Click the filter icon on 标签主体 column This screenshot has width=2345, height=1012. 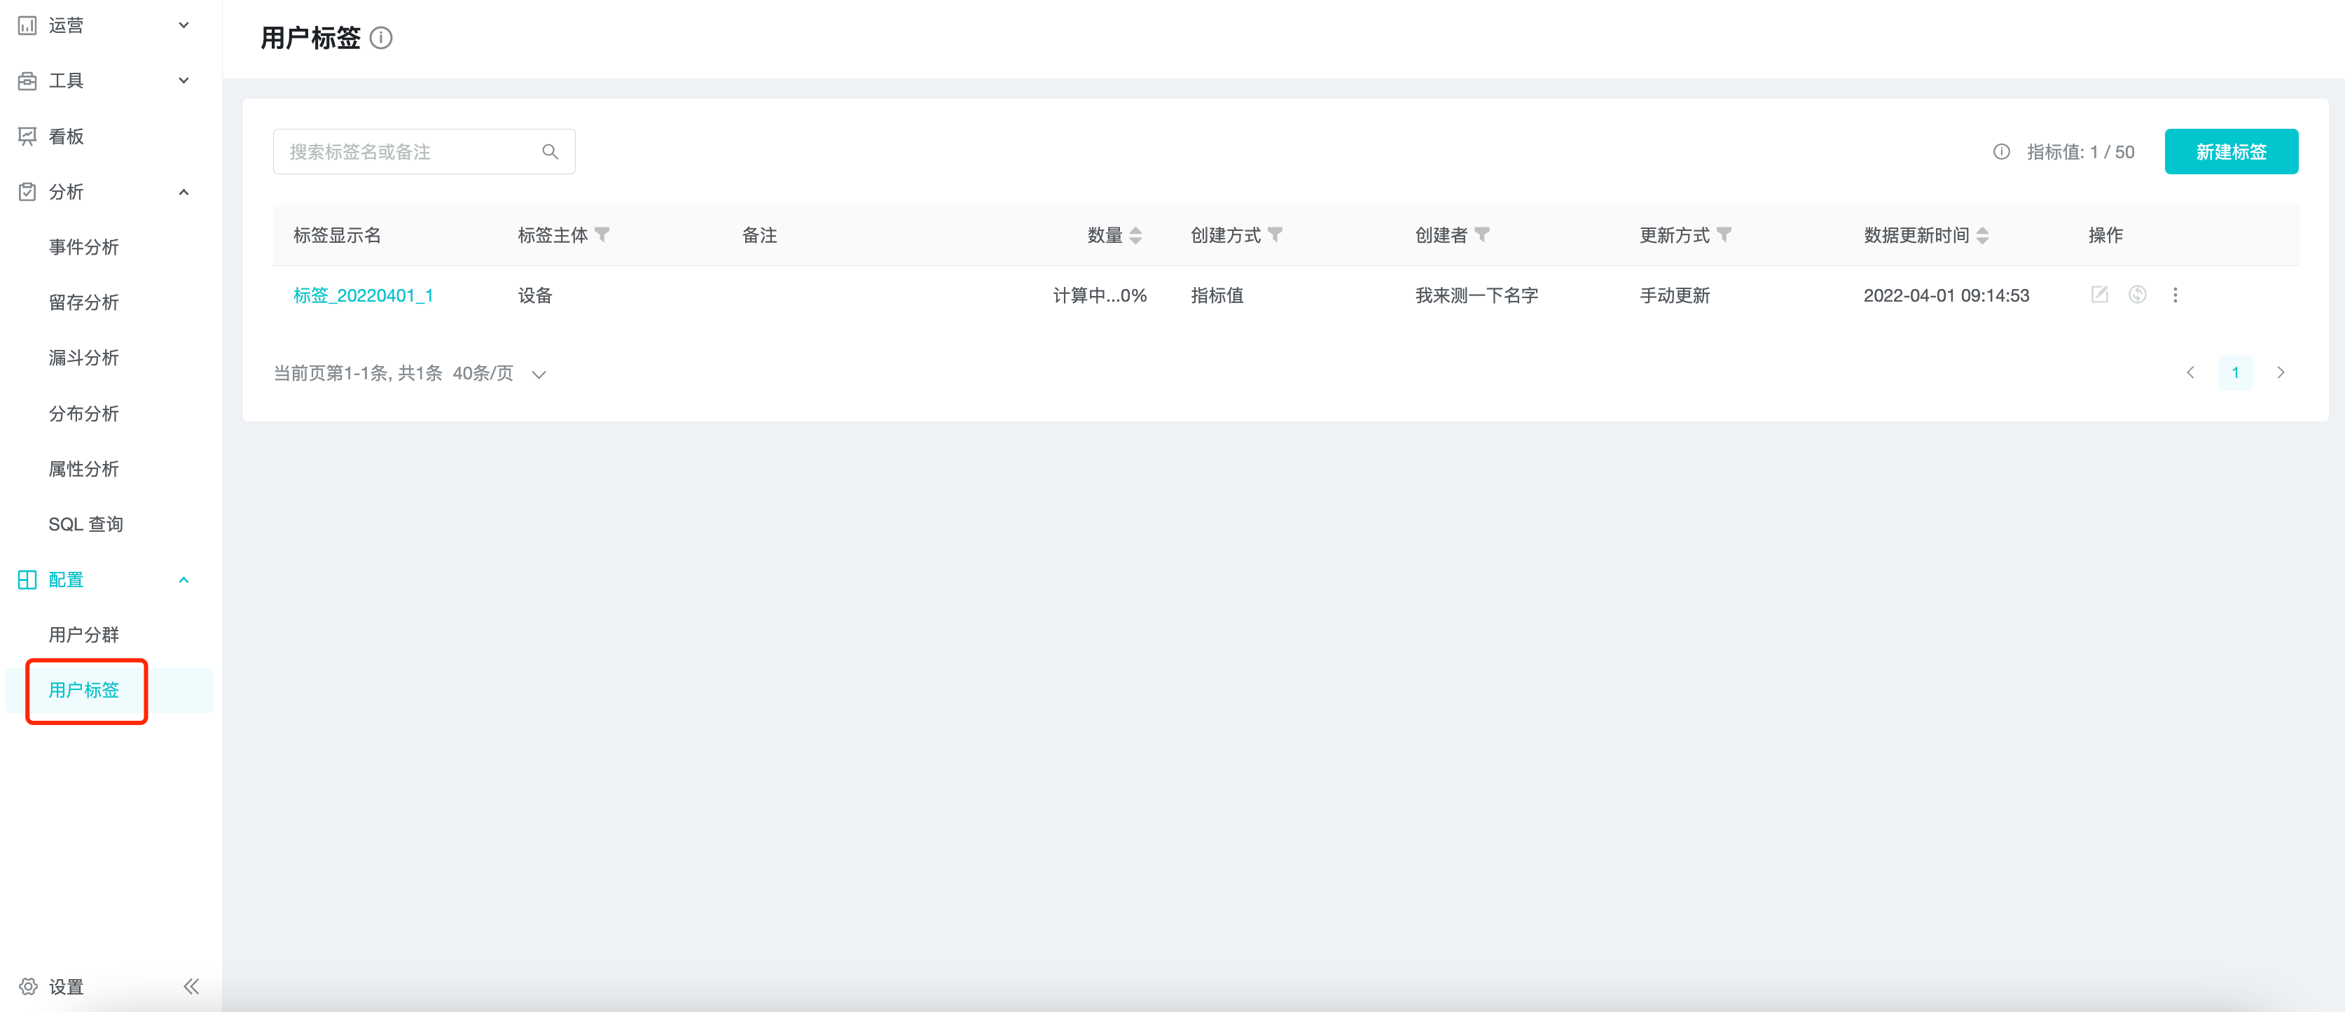pos(602,235)
